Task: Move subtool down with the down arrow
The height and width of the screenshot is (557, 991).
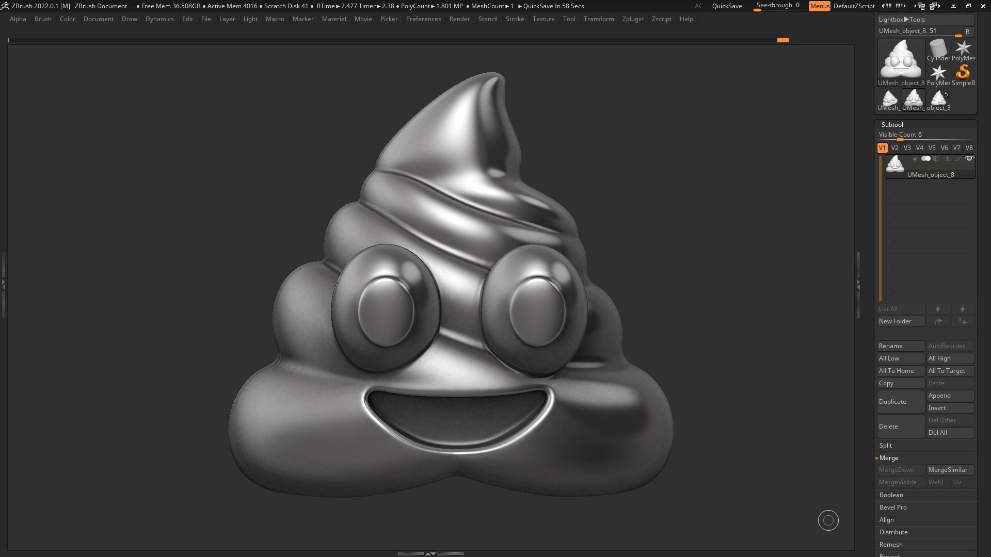Action: click(x=963, y=309)
